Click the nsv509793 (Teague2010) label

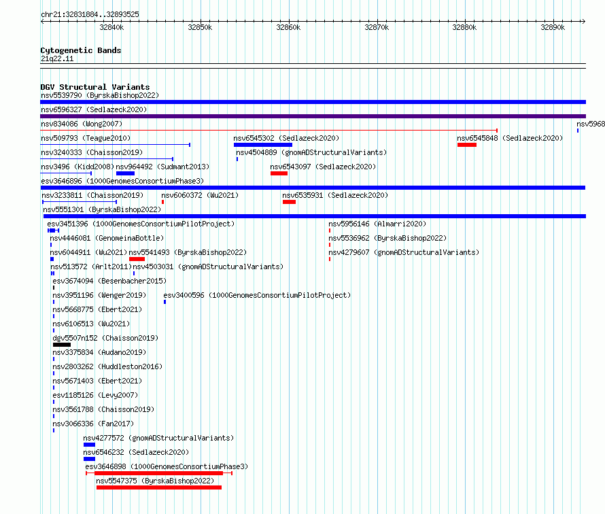(86, 138)
